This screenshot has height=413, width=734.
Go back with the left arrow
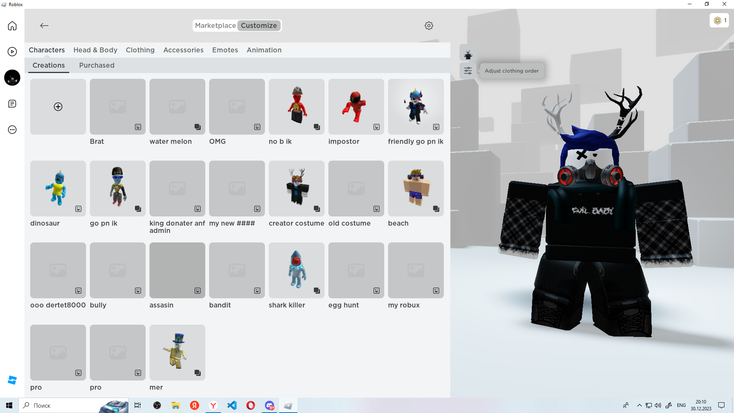pyautogui.click(x=44, y=26)
